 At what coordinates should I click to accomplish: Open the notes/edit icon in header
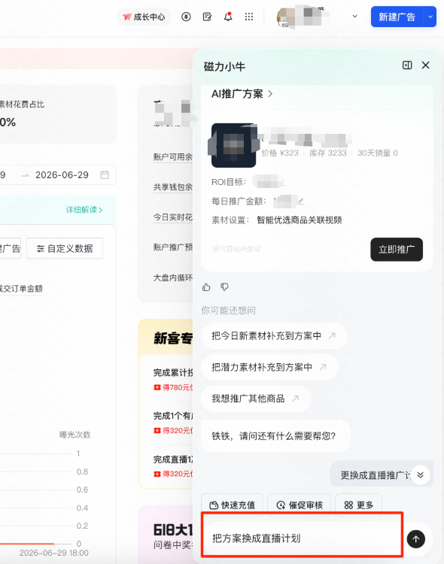tap(207, 17)
